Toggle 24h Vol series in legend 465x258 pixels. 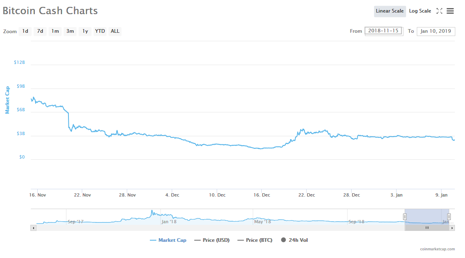tap(294, 240)
